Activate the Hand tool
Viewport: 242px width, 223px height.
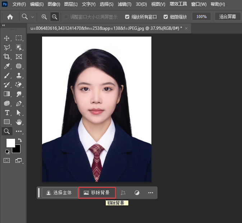click(x=19, y=122)
